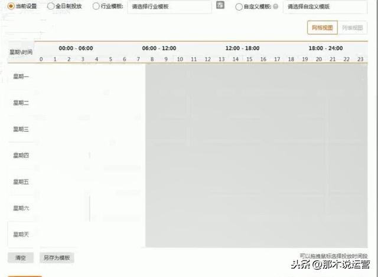
Task: Click the 00:00 - 06:00 time range header
Action: pos(76,48)
